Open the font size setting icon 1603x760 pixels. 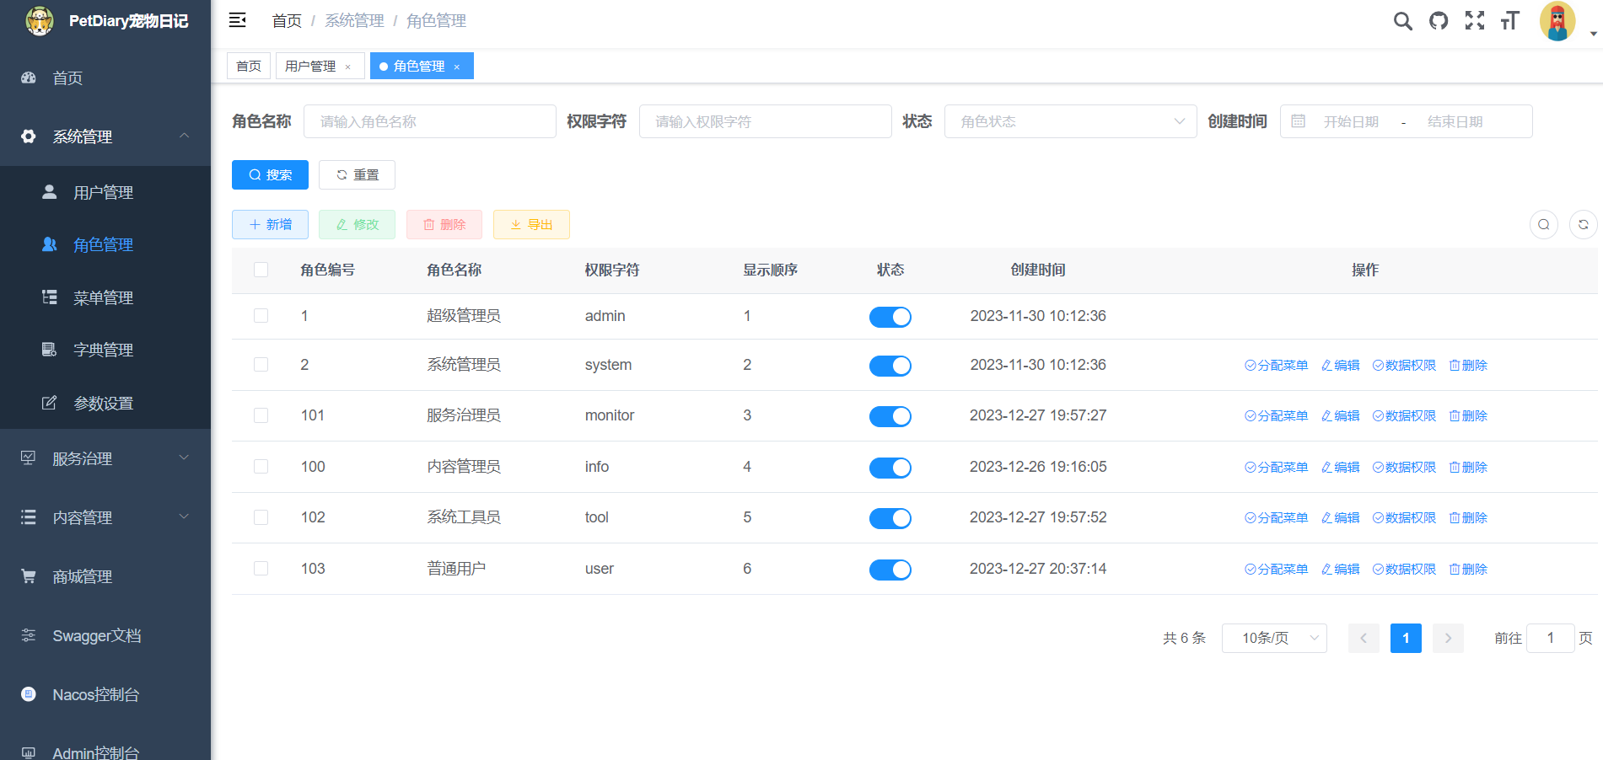[x=1510, y=21]
